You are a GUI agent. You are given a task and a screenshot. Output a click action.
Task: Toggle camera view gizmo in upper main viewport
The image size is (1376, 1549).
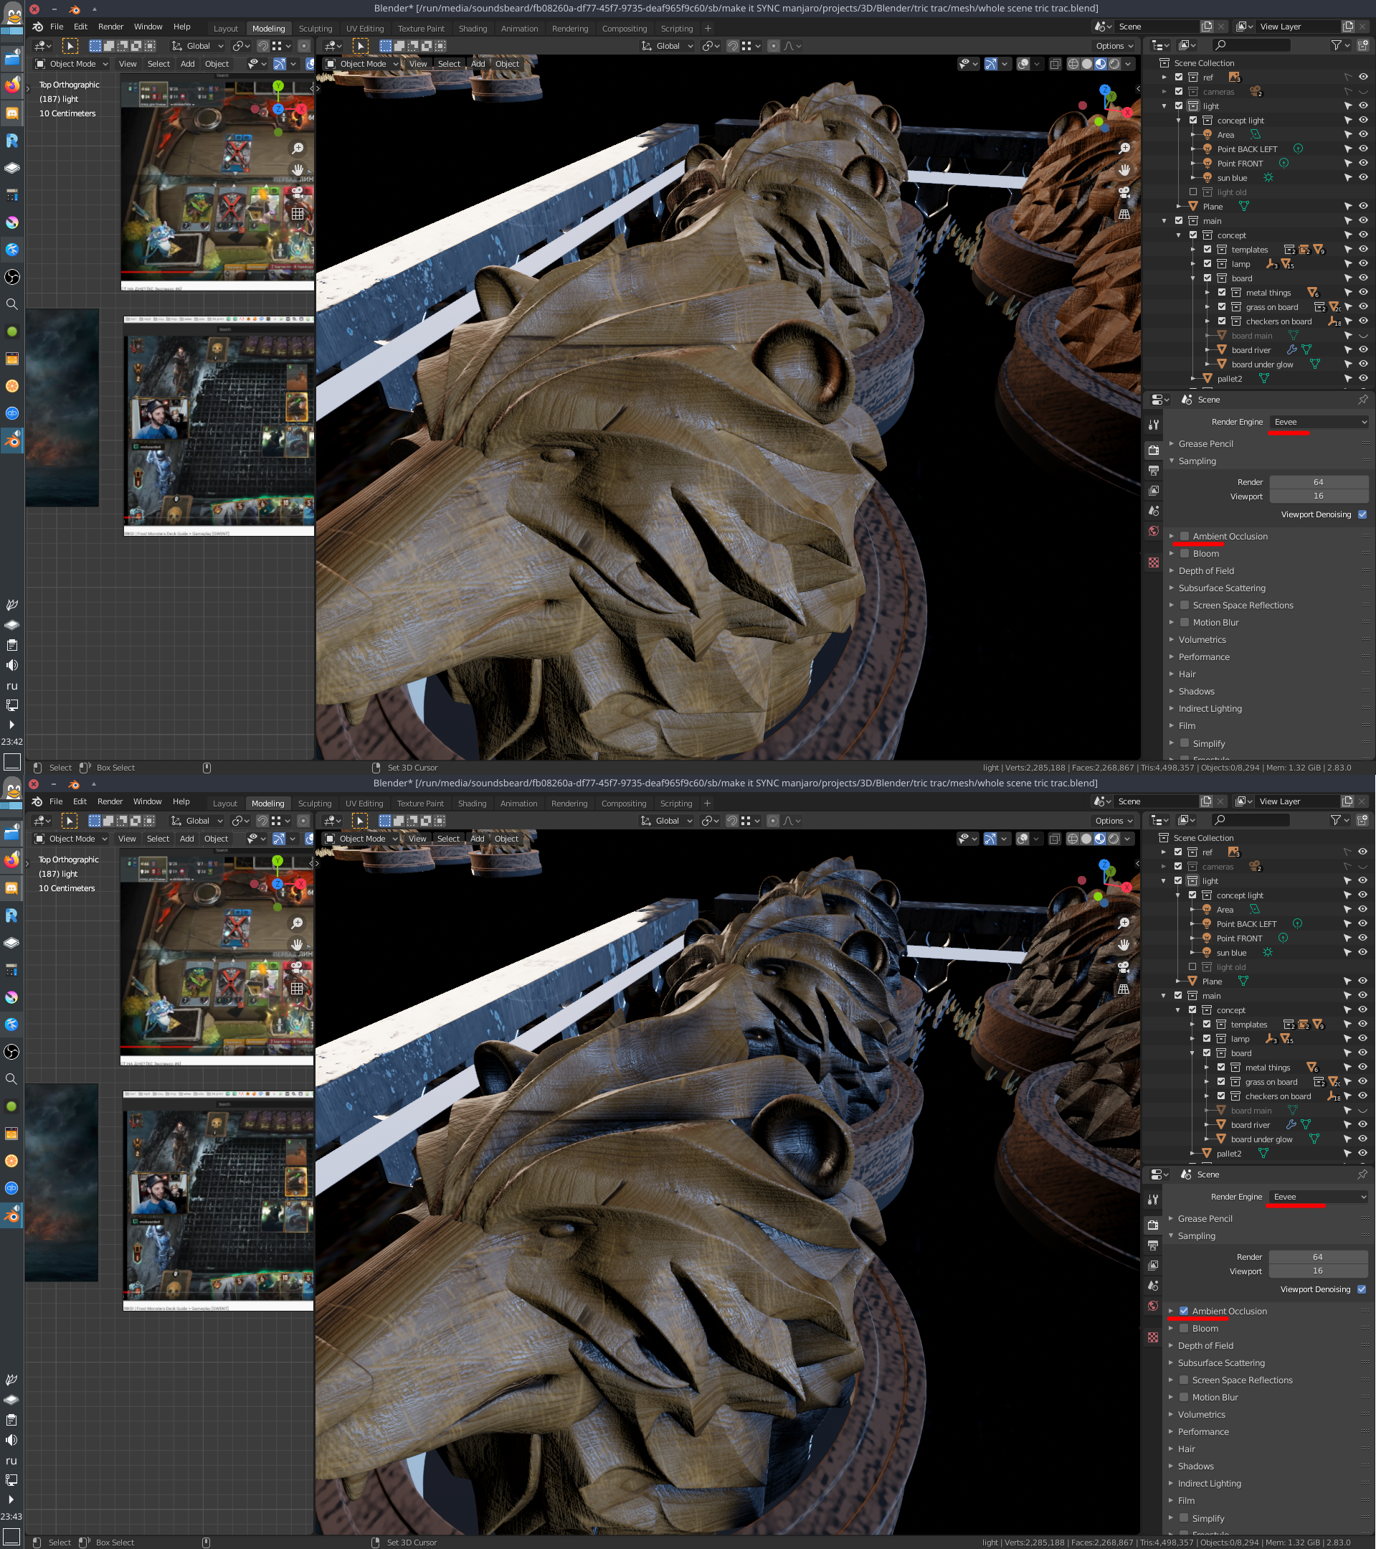point(1124,192)
